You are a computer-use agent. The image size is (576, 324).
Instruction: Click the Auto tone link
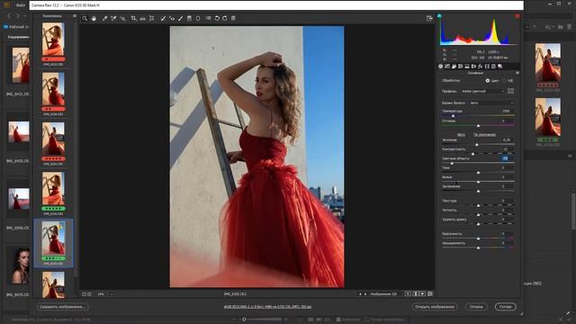coord(461,134)
